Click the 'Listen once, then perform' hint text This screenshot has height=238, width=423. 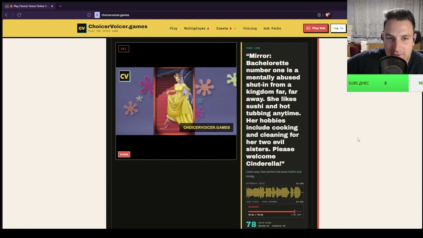click(274, 174)
